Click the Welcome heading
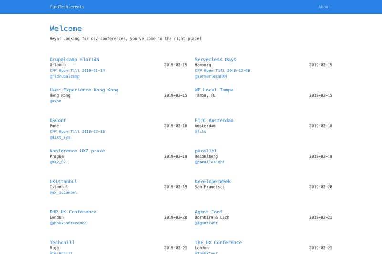Viewport: 382px width, 254px height. coord(65,29)
